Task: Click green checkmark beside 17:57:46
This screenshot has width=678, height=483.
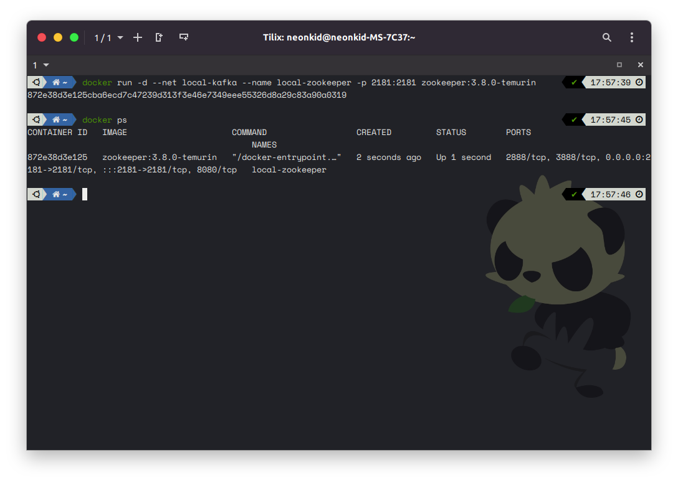Action: tap(574, 194)
